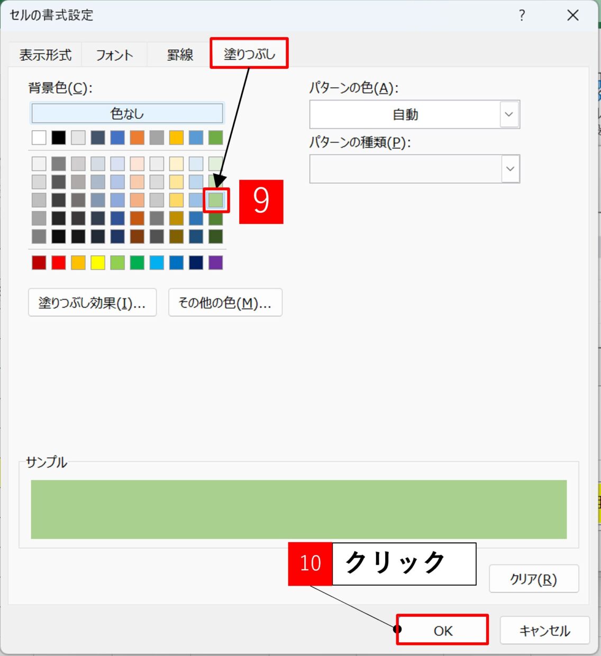Choose dark red in standard colors row
This screenshot has width=601, height=656.
click(x=39, y=262)
